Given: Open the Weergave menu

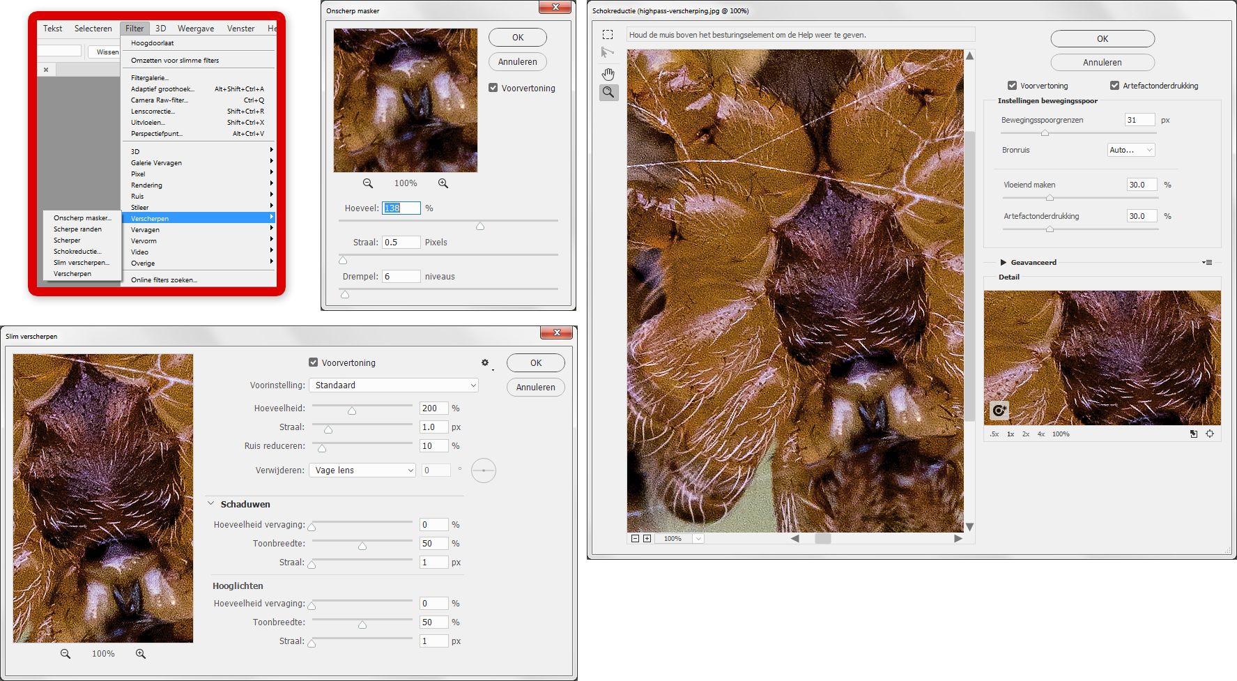Looking at the screenshot, I should [196, 29].
